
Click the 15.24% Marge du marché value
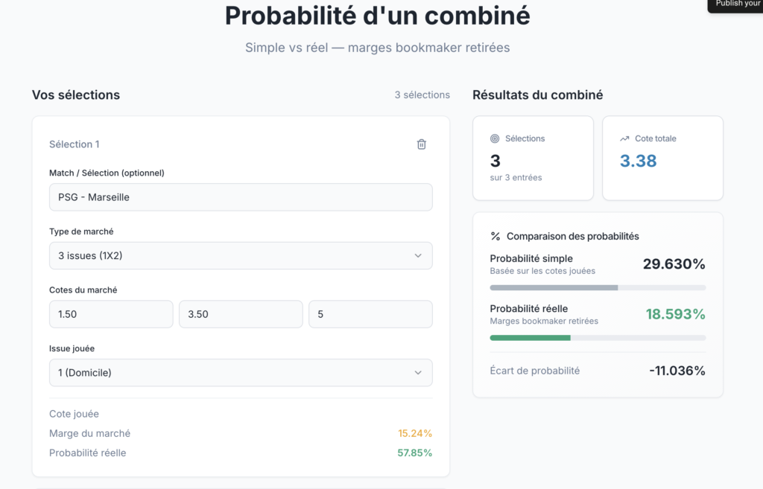pos(415,433)
